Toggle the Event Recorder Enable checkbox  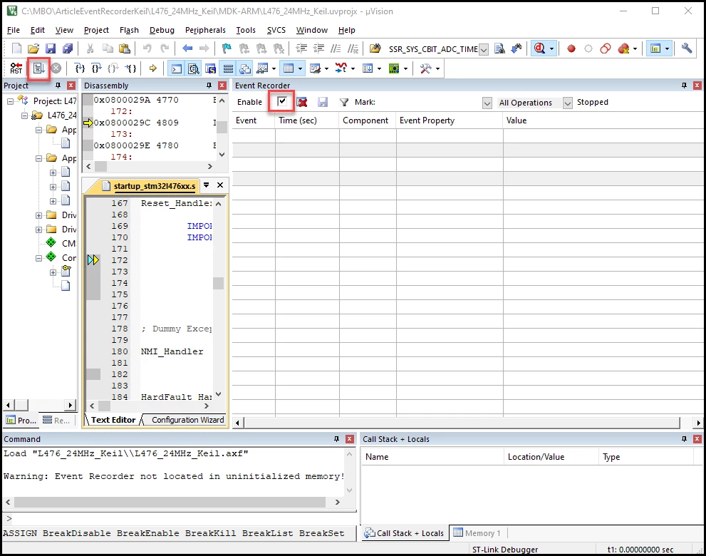click(x=282, y=101)
